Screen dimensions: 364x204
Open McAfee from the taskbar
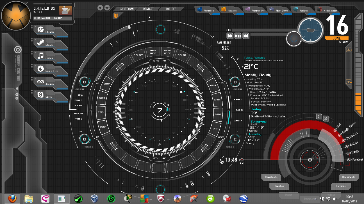click(160, 198)
